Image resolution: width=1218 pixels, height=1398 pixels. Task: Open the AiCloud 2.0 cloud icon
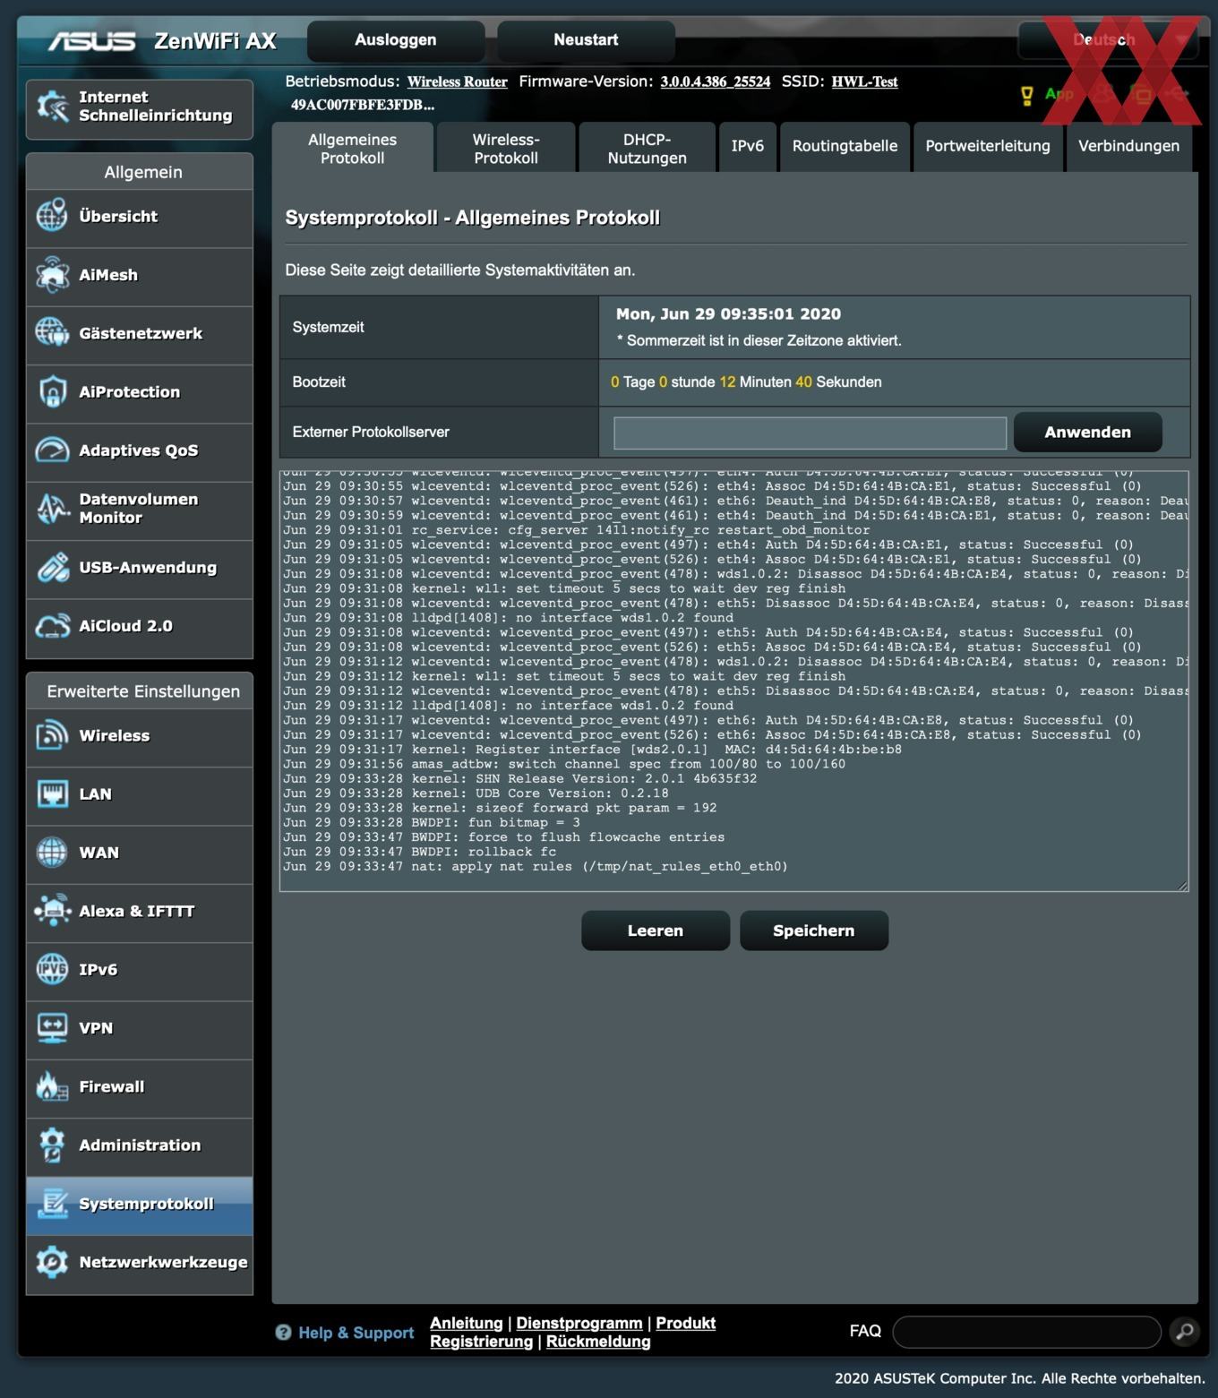tap(52, 625)
